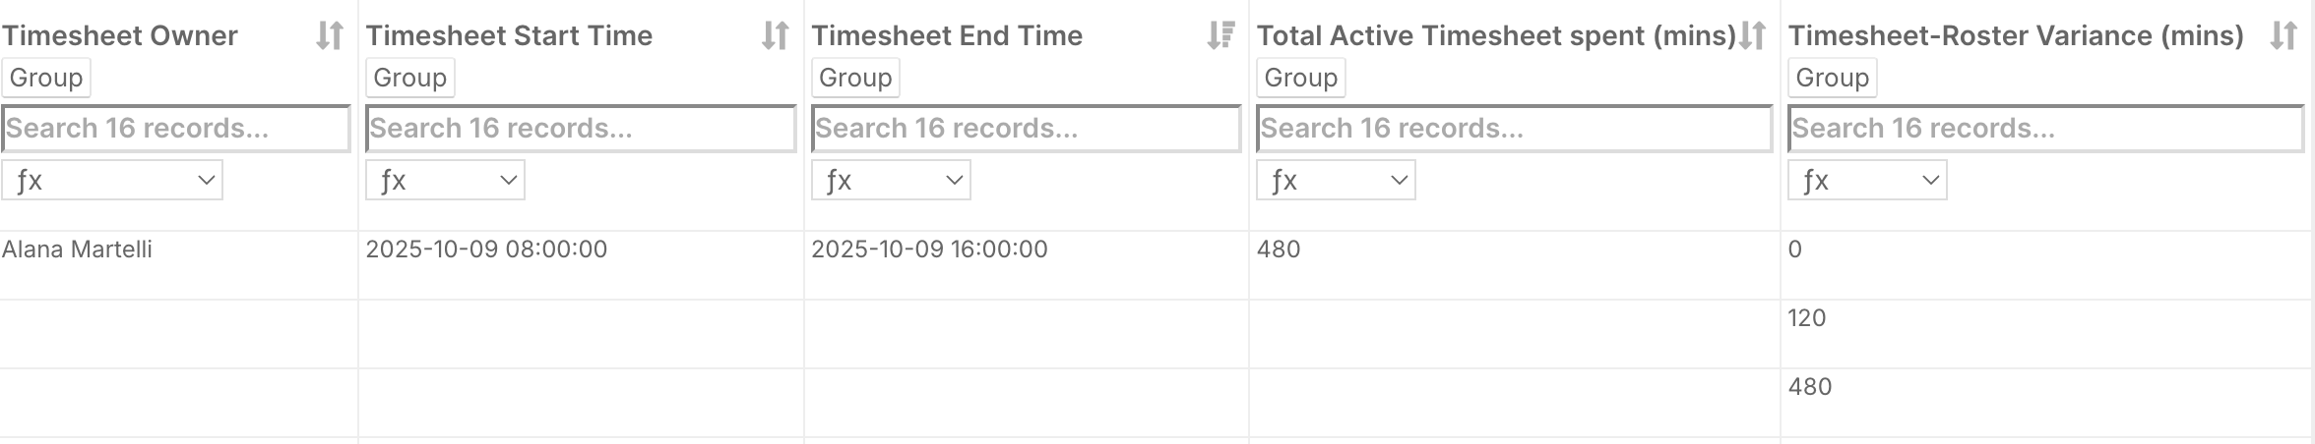Open function dropdown under Timesheet End Time

891,181
